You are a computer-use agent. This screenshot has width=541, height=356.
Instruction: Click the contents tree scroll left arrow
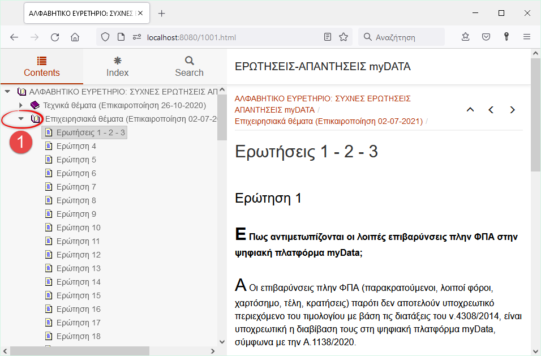coord(5,351)
